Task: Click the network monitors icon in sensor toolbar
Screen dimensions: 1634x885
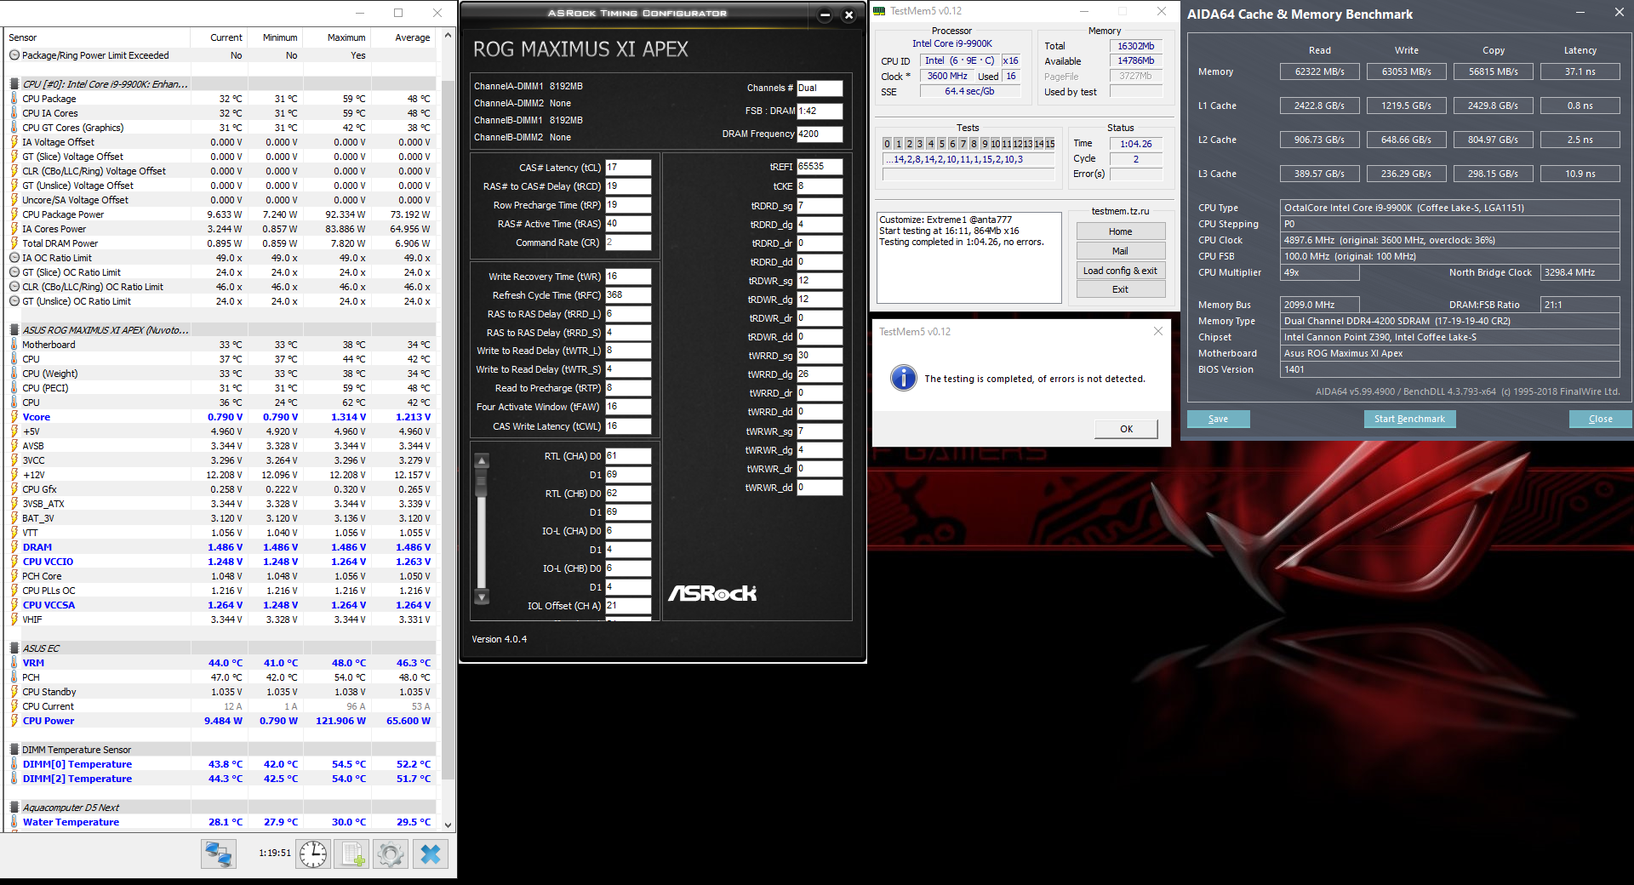Action: [x=219, y=854]
